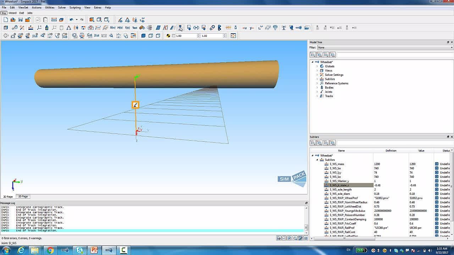The width and height of the screenshot is (454, 255).
Task: Click the Text element icon
Action: (135, 28)
